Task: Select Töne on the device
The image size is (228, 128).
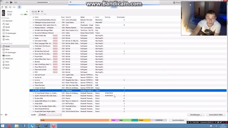Action: [x=7, y=62]
